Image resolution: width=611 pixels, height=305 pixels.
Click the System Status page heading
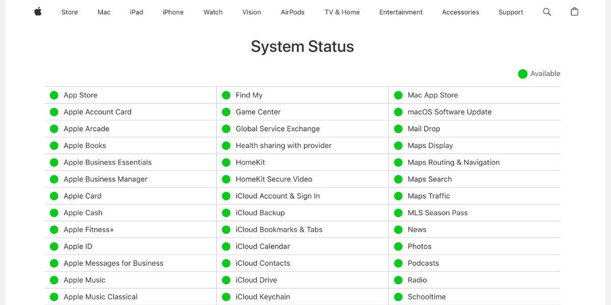302,46
